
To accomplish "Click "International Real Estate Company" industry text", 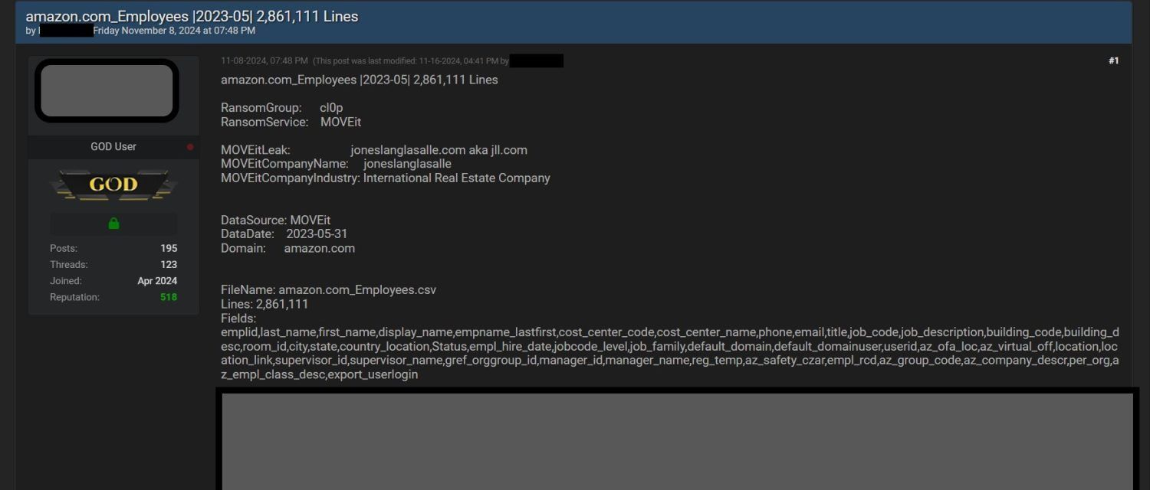I will coord(457,178).
